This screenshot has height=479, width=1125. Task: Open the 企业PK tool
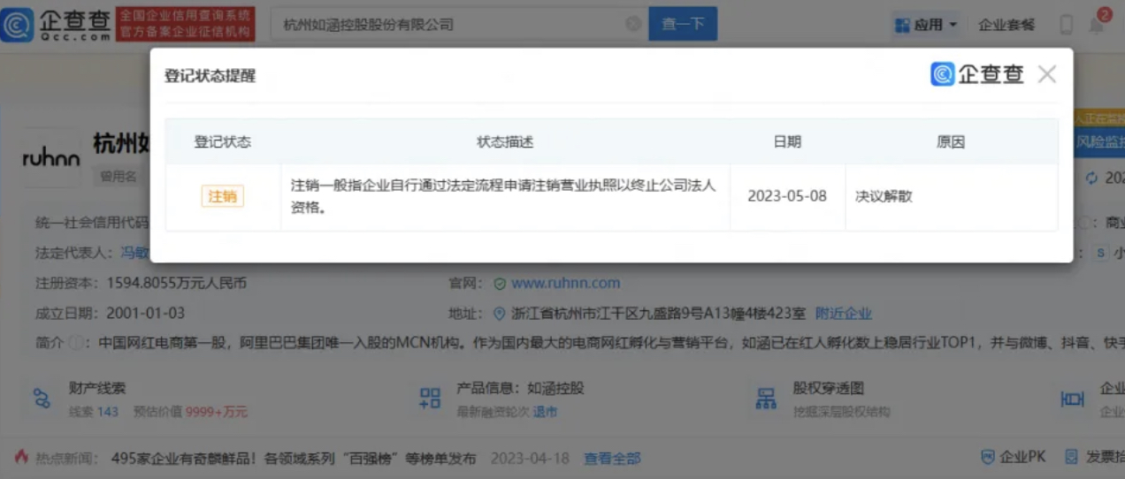pyautogui.click(x=1013, y=457)
